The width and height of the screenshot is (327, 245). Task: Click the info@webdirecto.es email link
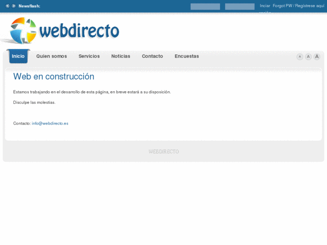coord(50,124)
